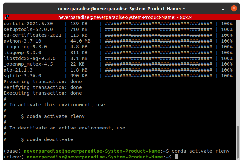Screen dimensions: 243x163
Task: Select the text 'certifi-2021.5.30'
Action: click(x=28, y=24)
